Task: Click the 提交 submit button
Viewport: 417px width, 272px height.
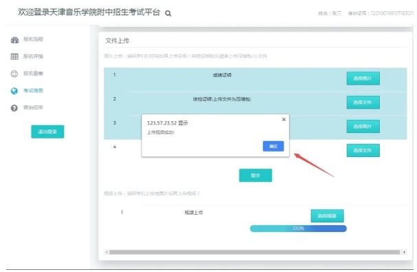Action: (255, 176)
